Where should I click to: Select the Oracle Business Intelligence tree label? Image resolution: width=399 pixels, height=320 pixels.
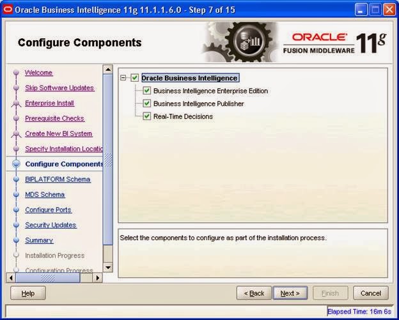pos(190,78)
